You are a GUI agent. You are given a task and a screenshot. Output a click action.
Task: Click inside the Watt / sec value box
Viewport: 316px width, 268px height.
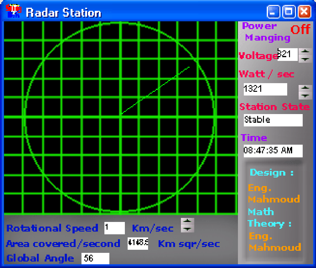[x=265, y=89]
